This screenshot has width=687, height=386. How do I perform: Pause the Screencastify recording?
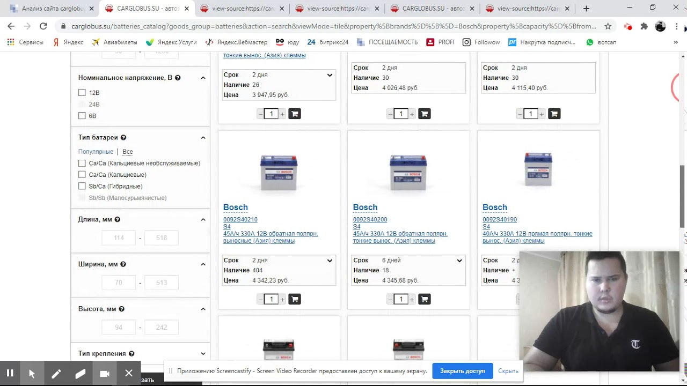[x=10, y=373]
